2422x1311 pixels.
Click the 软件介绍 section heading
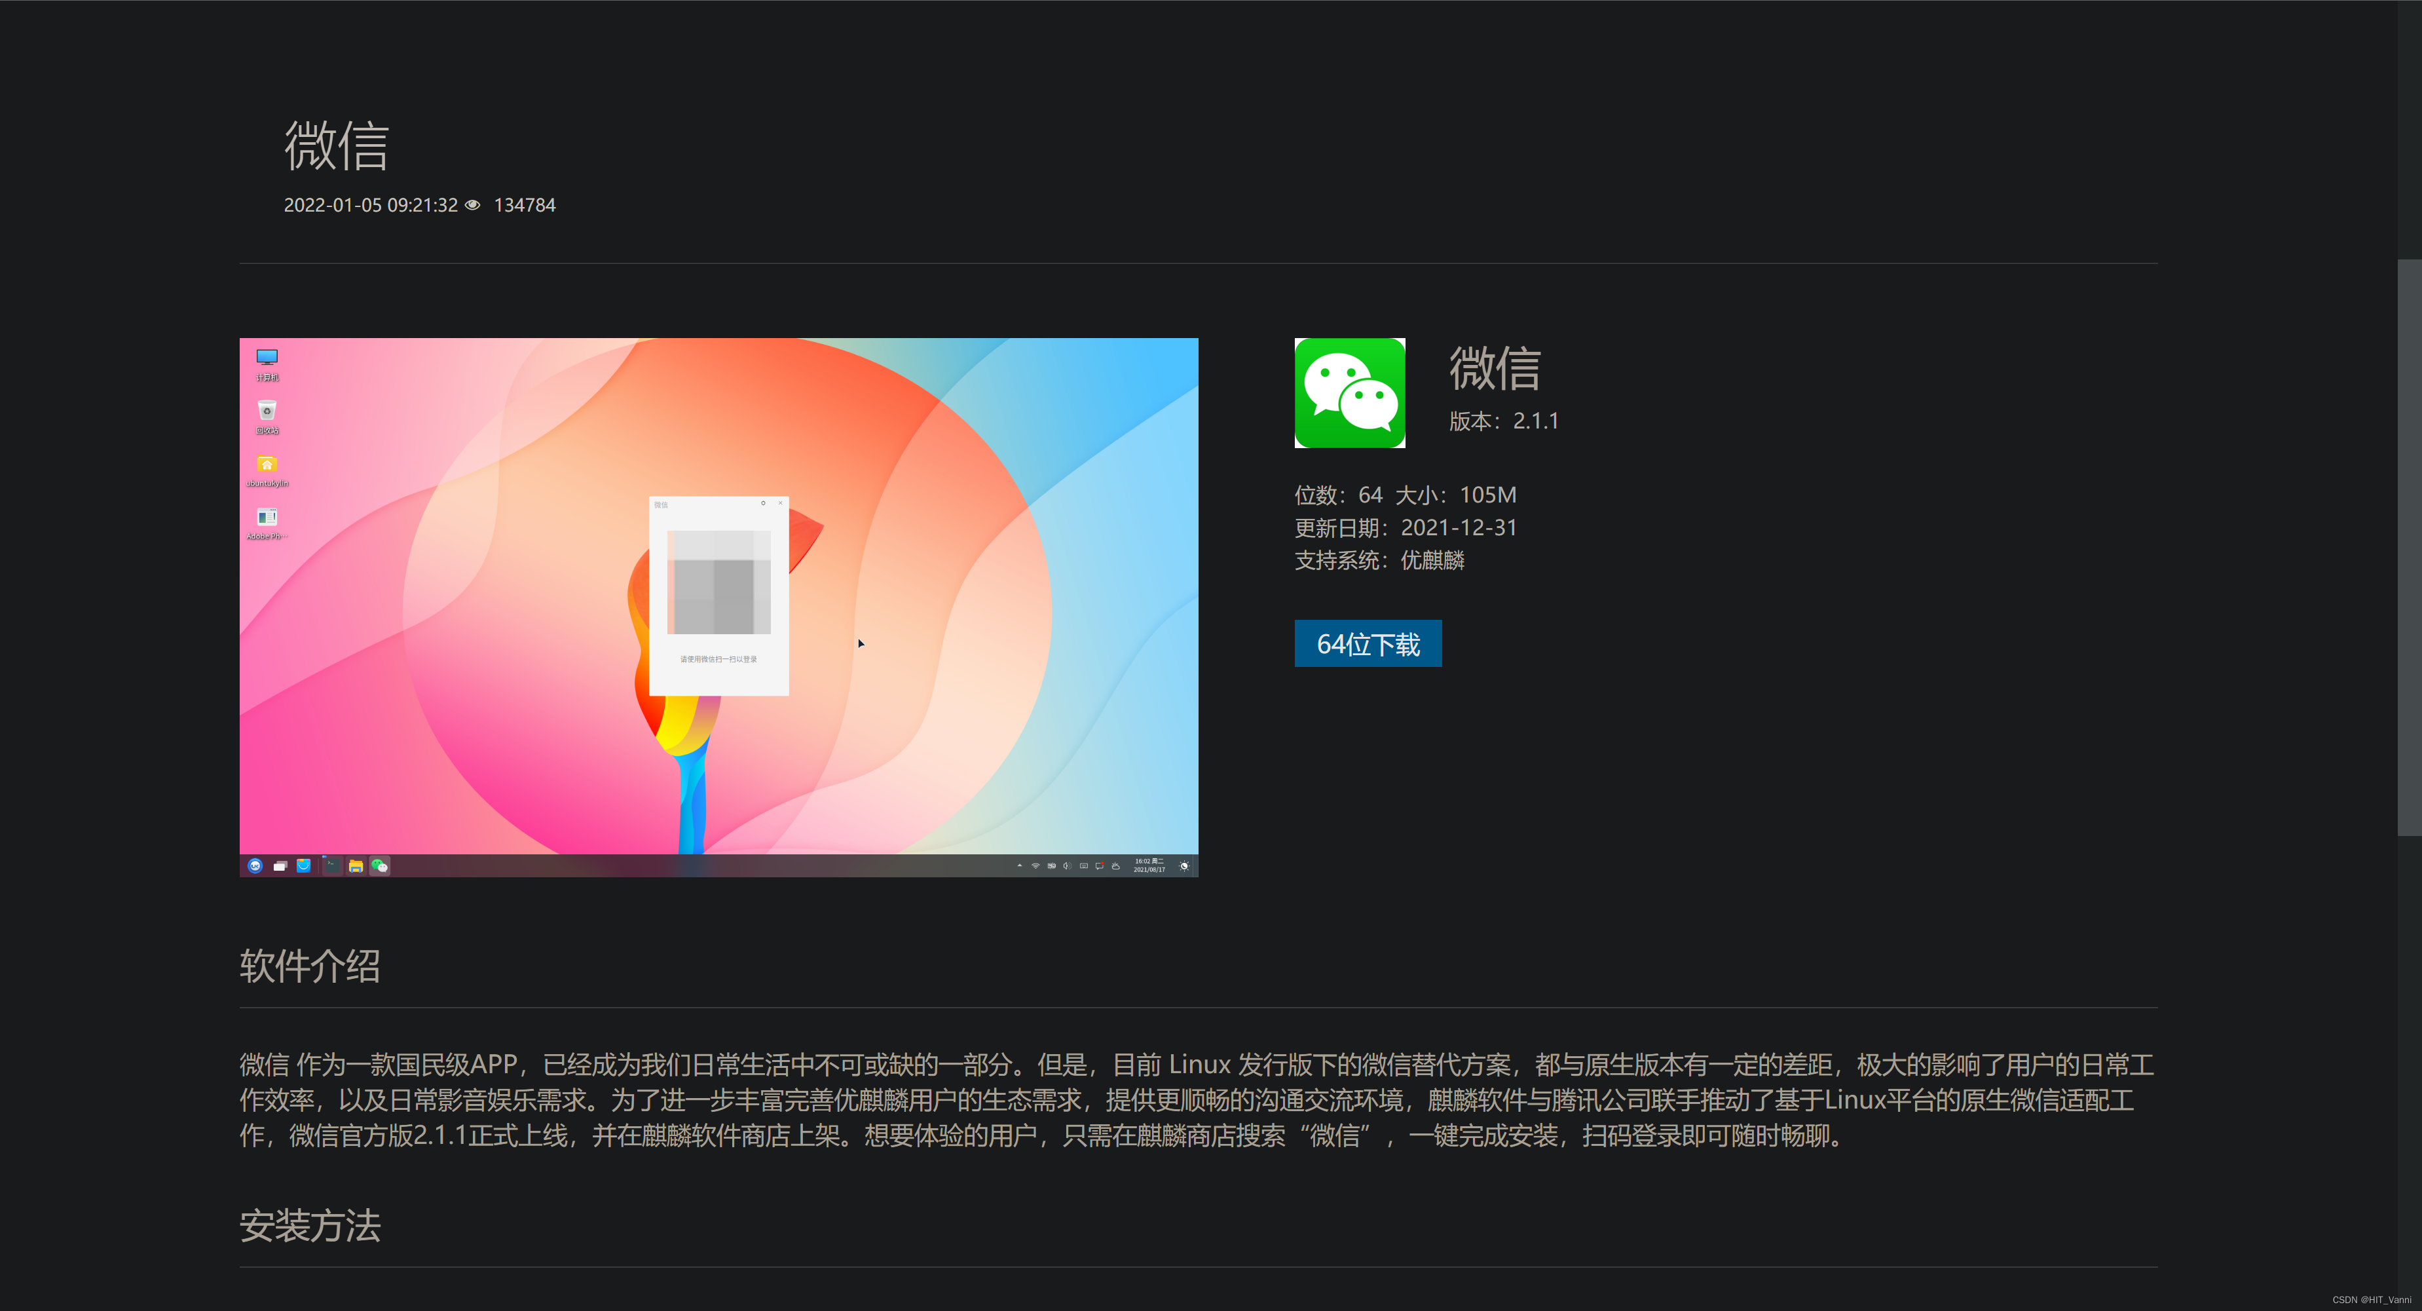(x=309, y=966)
